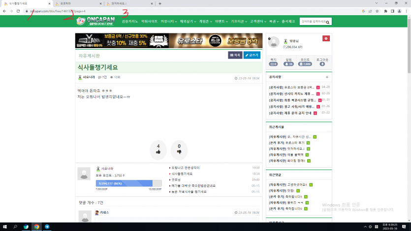Image resolution: width=411 pixels, height=231 pixels.
Task: Open notice 제휴 문의 금지 안내
Action: pos(290,113)
